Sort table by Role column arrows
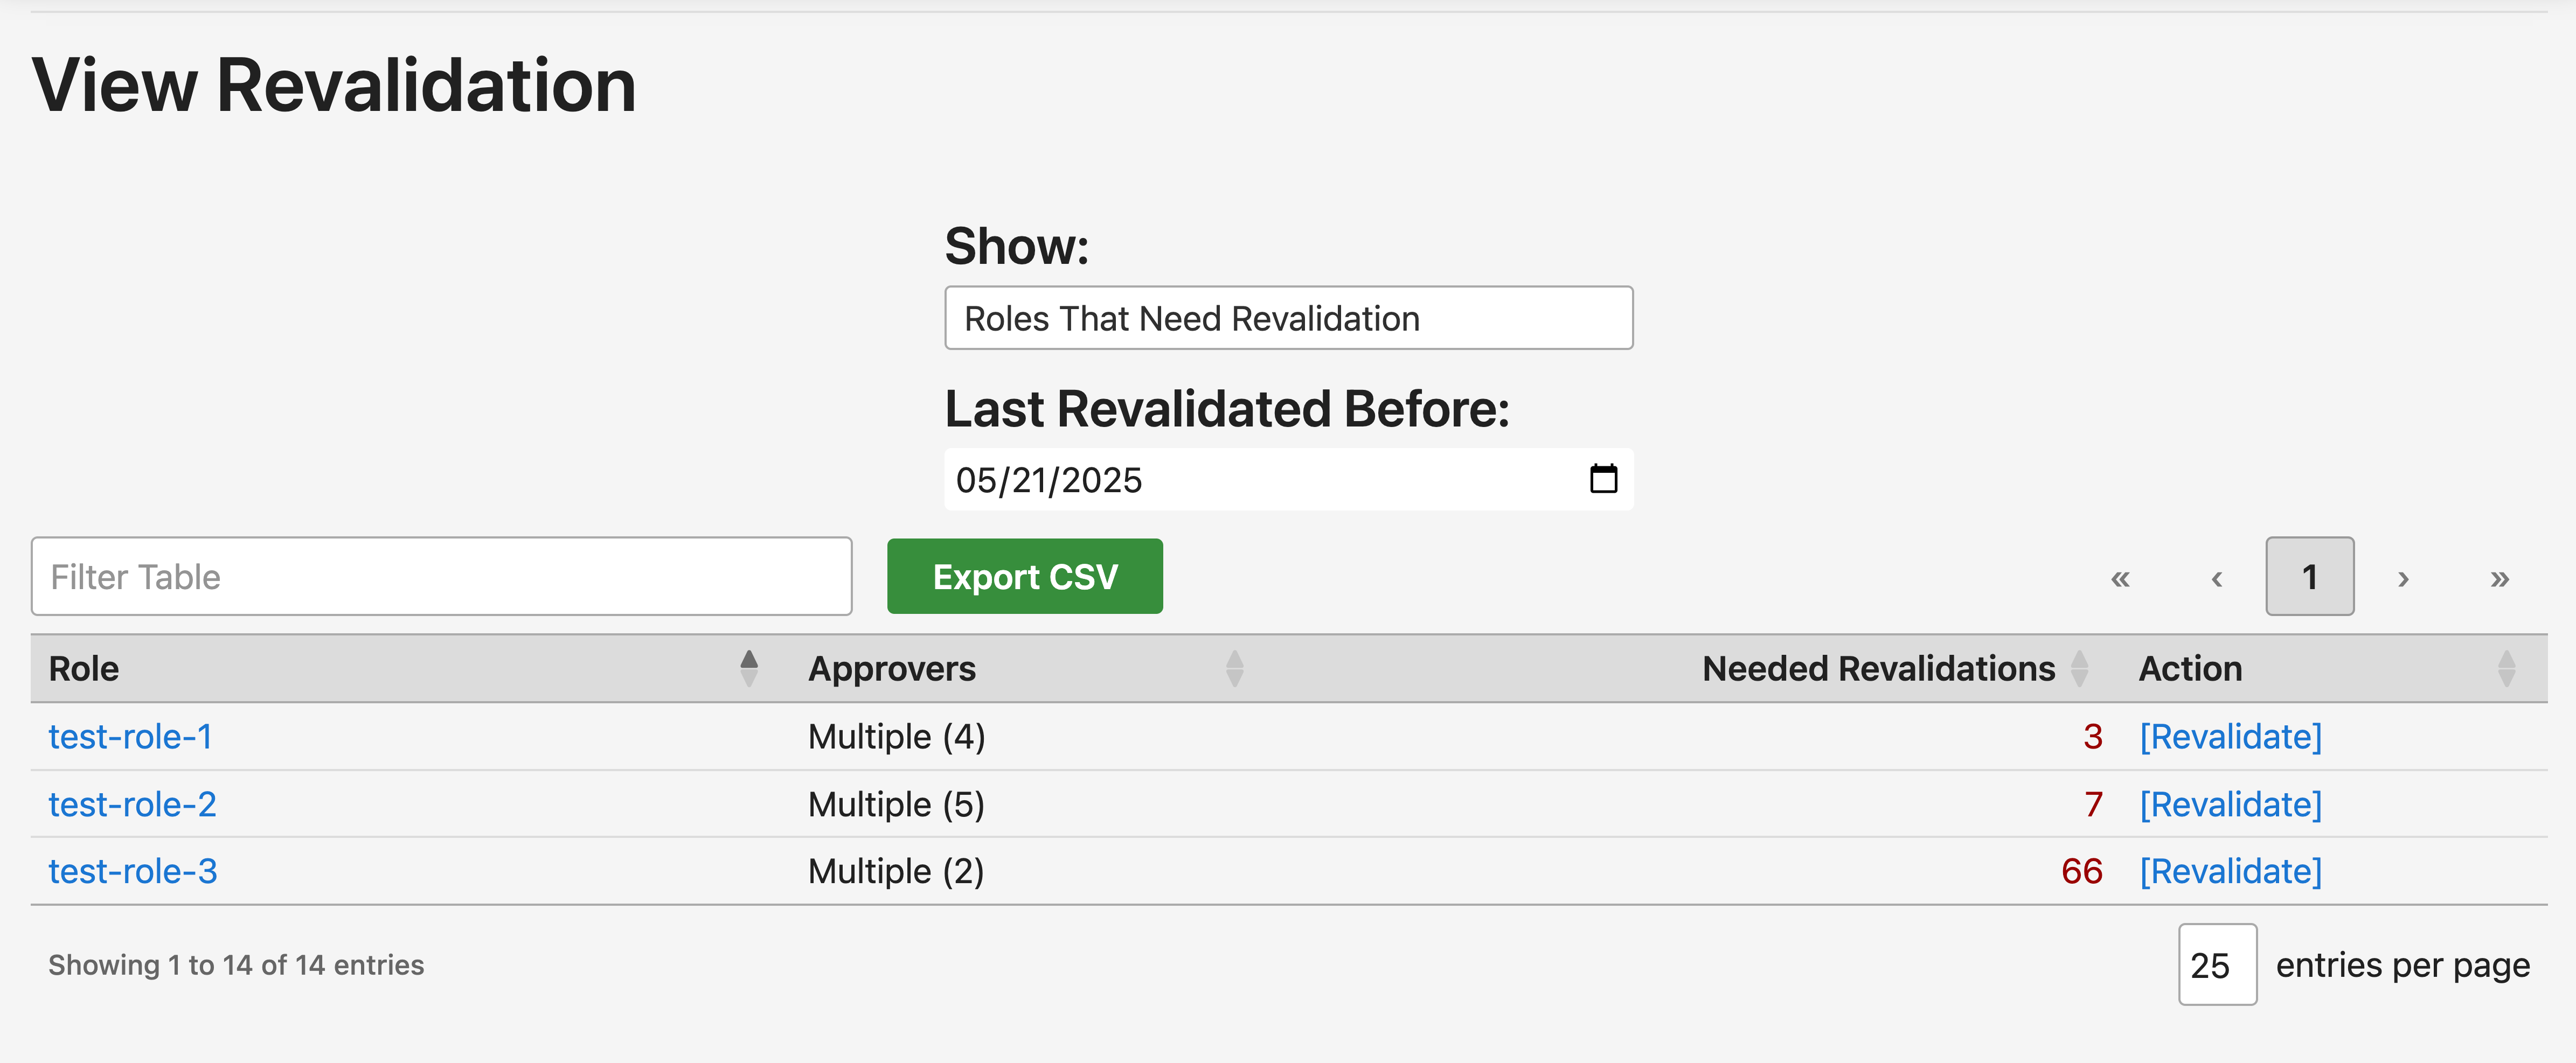This screenshot has width=2576, height=1063. coord(748,668)
